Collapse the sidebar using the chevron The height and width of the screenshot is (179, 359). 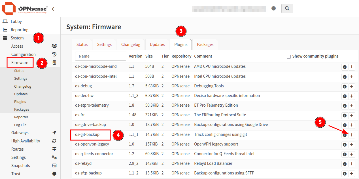click(53, 9)
